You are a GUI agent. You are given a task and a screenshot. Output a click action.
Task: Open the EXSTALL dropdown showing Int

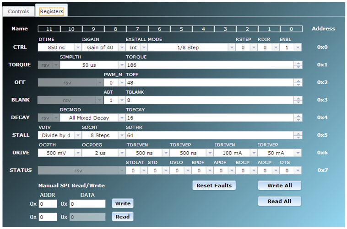(136, 47)
